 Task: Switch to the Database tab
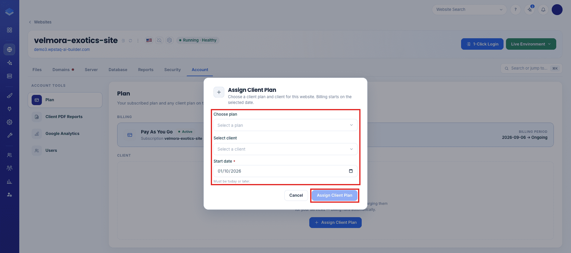coord(118,70)
